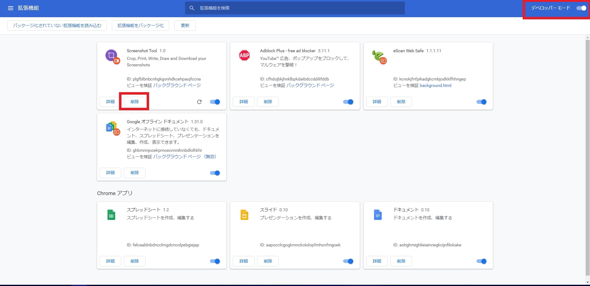The image size is (590, 286).
Task: Click Google オフライン ドキュメント ID text
Action: 164,150
